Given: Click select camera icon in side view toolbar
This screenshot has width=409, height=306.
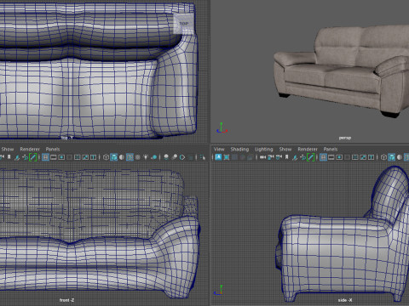Looking at the screenshot, I should [x=262, y=157].
